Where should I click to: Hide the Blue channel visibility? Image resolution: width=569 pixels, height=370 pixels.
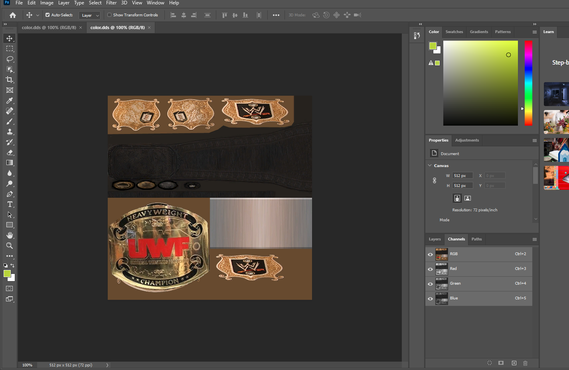coord(430,299)
